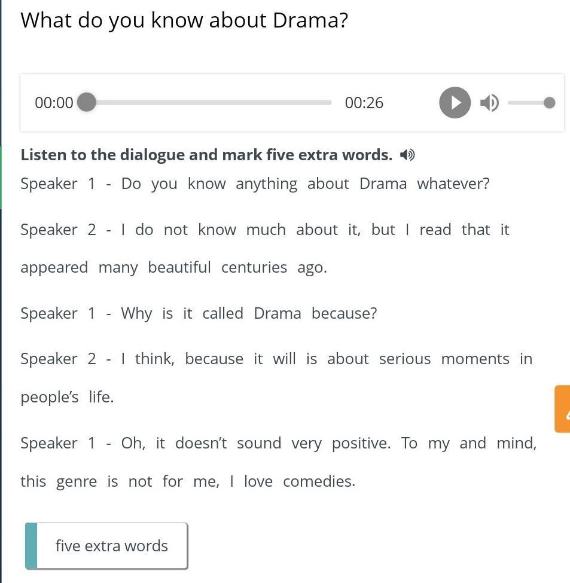This screenshot has width=570, height=583.
Task: Select the word "appeared" in dialogue
Action: click(54, 268)
